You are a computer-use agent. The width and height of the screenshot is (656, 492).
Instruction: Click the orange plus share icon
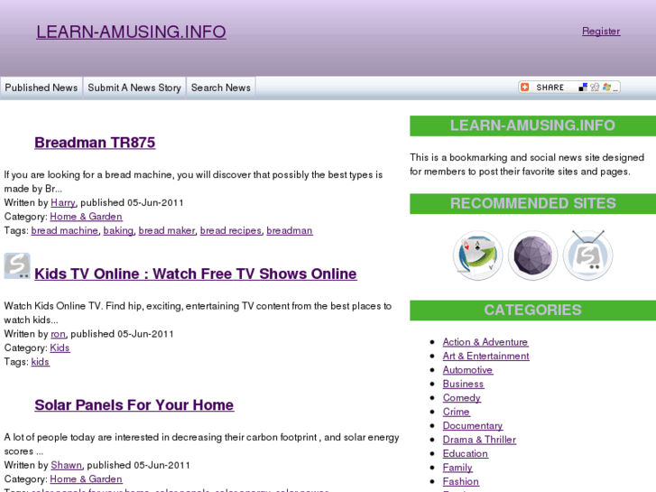(x=525, y=87)
